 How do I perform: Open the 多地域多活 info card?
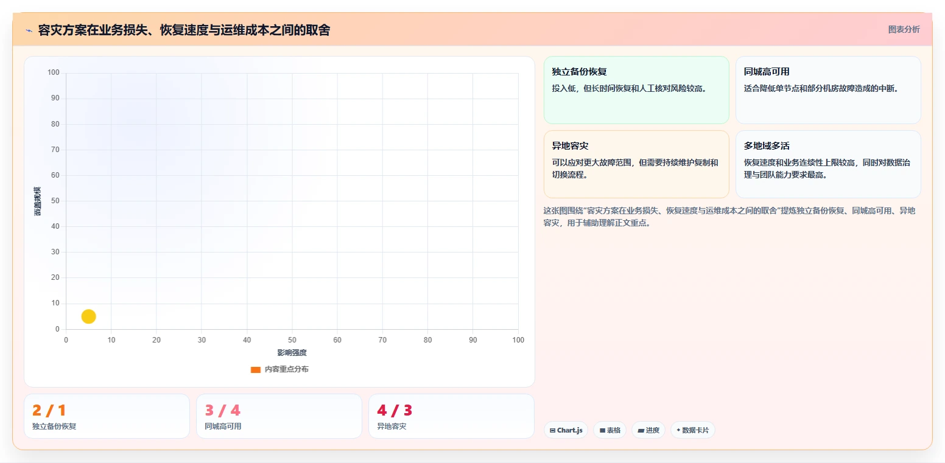[x=828, y=164]
